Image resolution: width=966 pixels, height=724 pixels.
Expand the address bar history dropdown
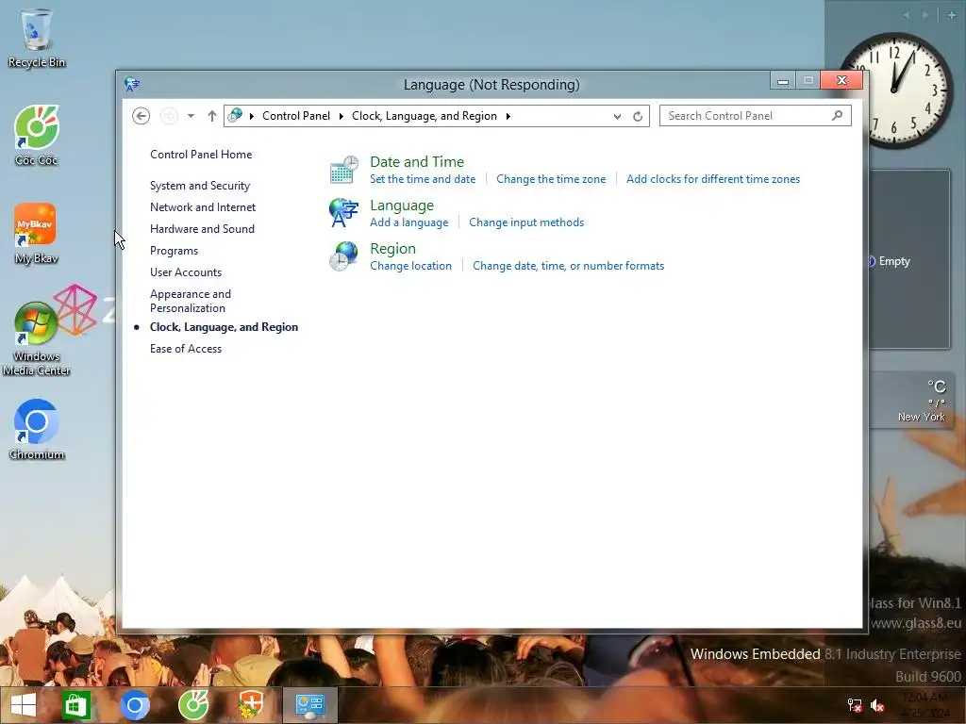pos(617,116)
